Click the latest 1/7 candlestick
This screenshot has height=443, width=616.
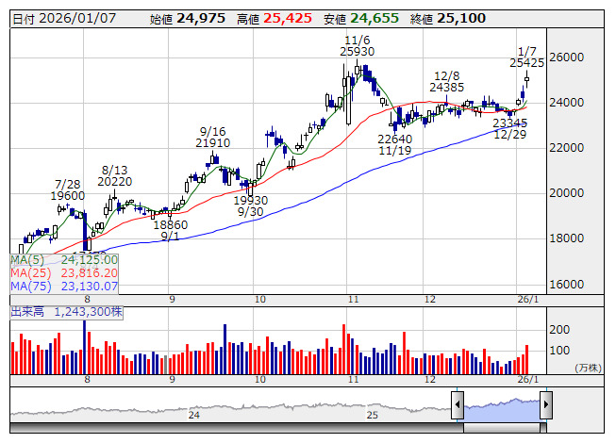[x=526, y=79]
